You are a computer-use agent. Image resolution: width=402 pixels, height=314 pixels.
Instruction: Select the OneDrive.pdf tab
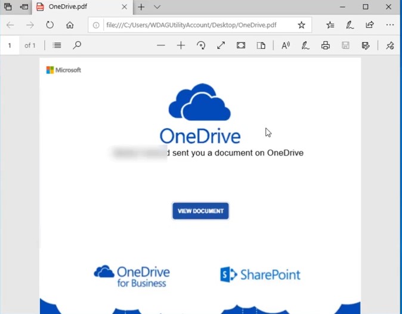point(82,7)
